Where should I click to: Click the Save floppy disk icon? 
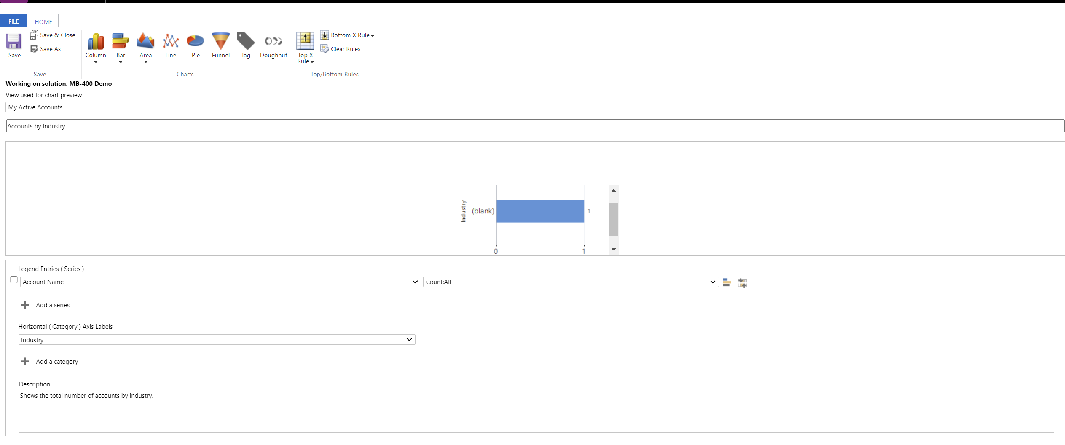13,41
